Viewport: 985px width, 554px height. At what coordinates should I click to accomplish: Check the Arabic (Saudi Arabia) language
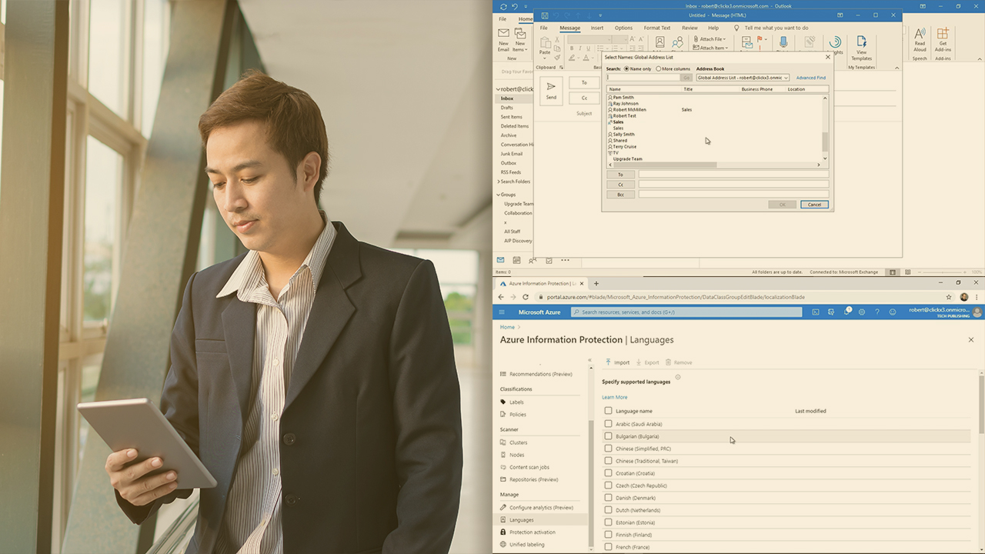pos(608,424)
